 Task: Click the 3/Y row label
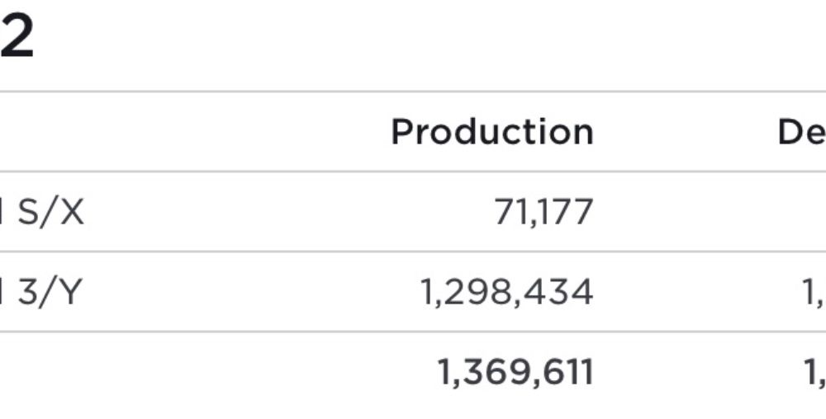tap(50, 292)
